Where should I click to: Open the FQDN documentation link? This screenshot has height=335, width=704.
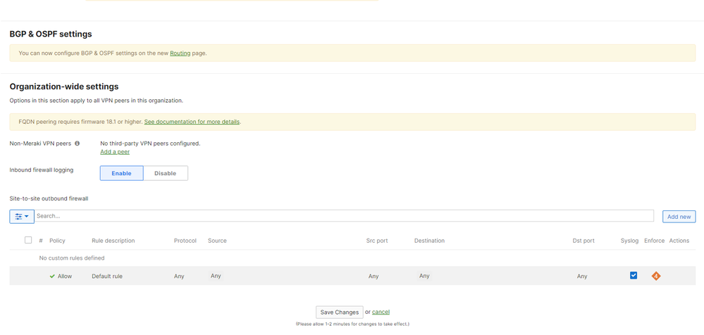click(x=192, y=122)
